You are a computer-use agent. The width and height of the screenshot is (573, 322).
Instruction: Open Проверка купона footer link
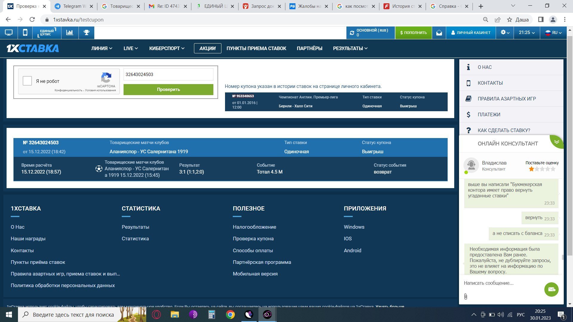(253, 239)
